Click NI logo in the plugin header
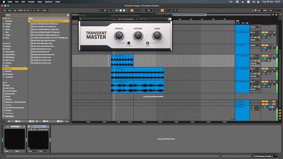 [x=169, y=19]
